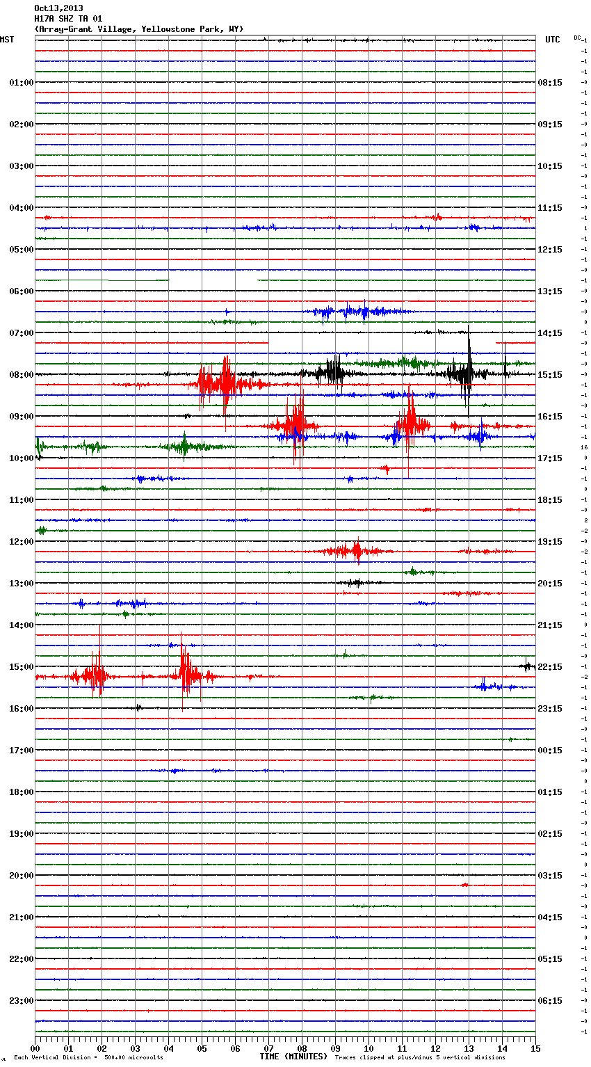
Task: Click the 13:15 UTC time label
Action: pos(550,291)
